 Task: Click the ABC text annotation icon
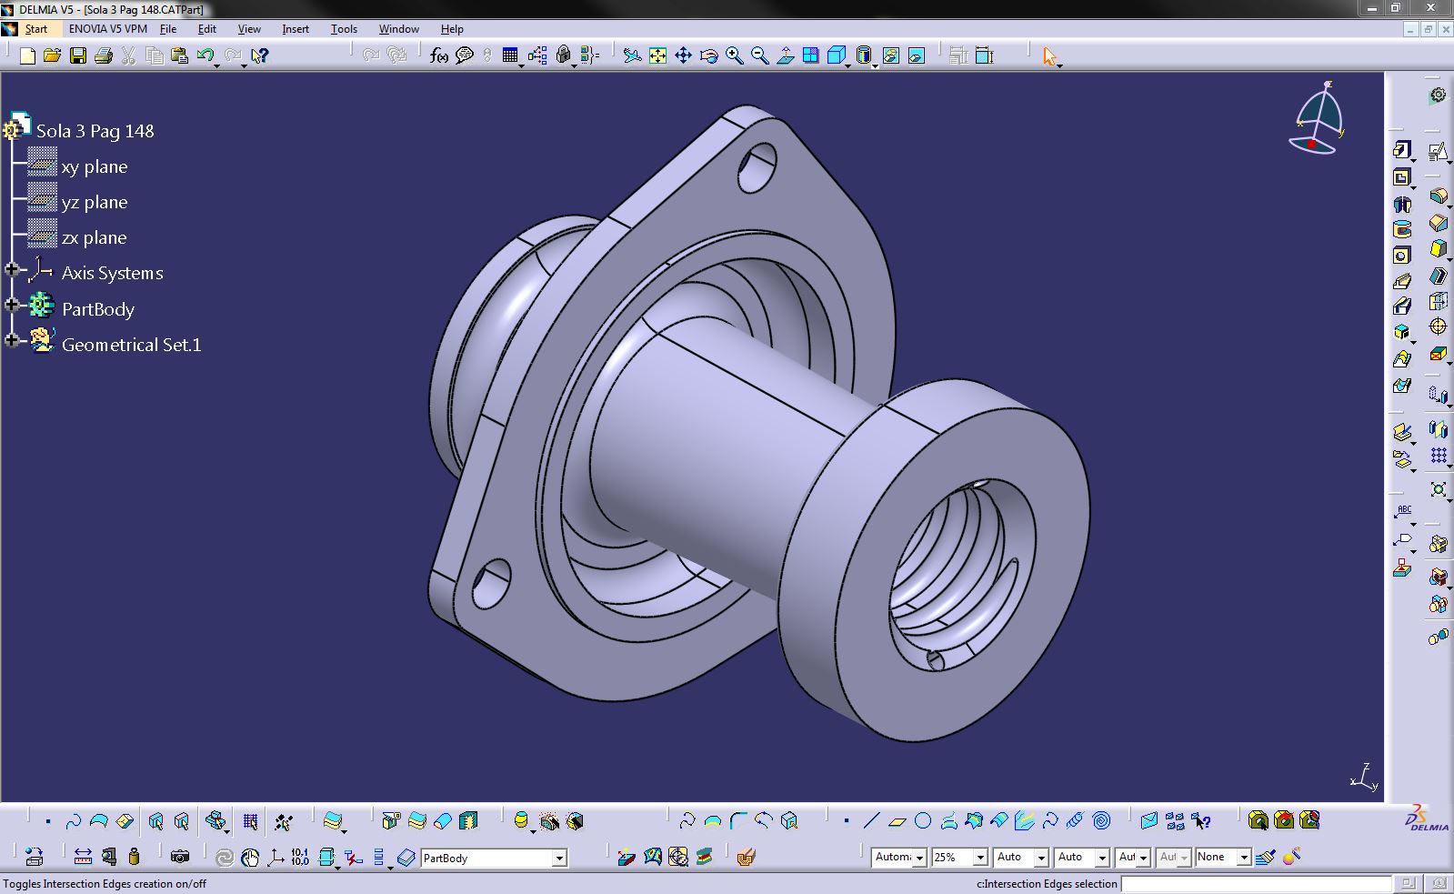[x=1403, y=512]
